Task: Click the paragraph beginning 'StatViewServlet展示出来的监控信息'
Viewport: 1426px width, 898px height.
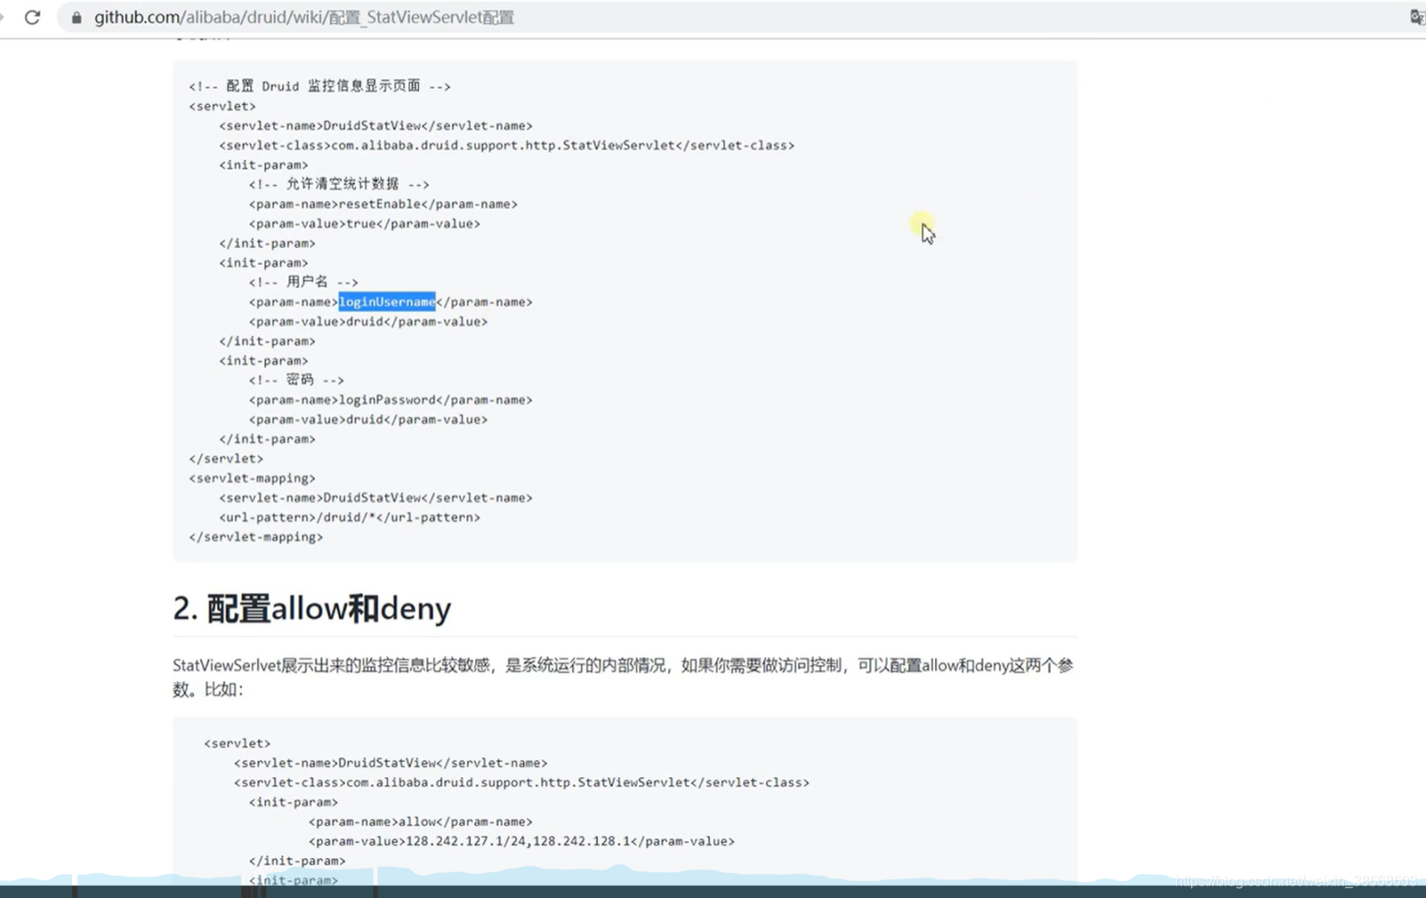Action: (623, 677)
